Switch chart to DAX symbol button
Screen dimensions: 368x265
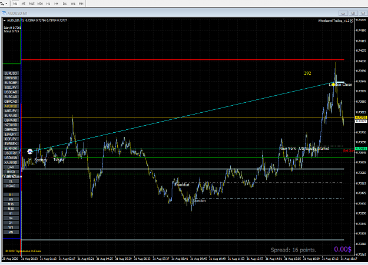11,167
